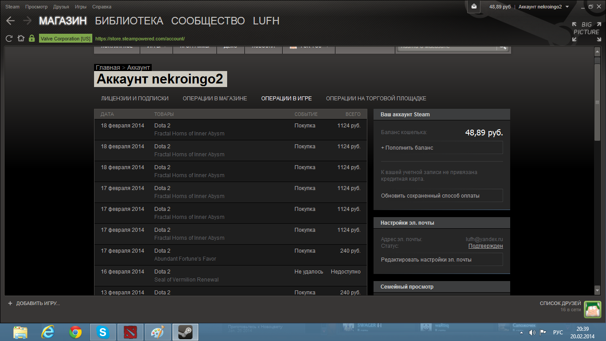
Task: Open the Action Center flag icon
Action: (x=542, y=333)
